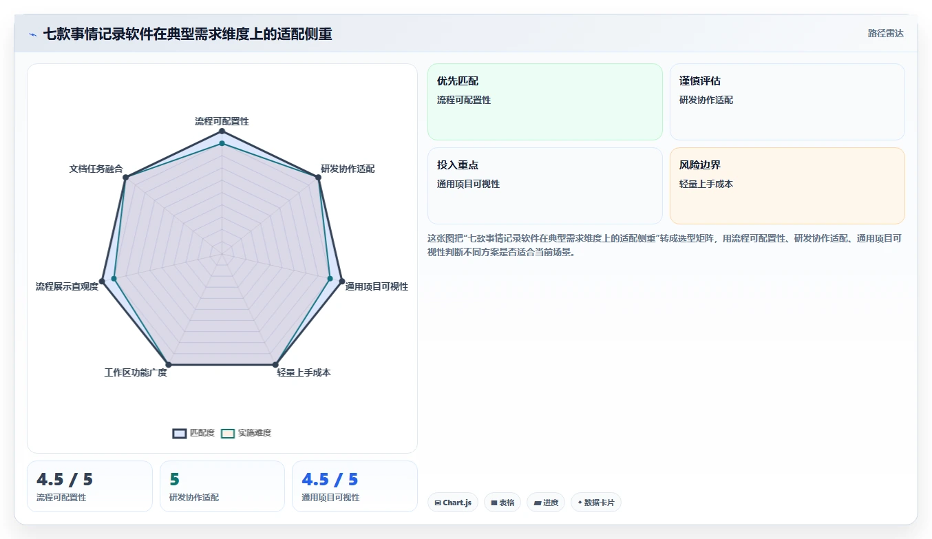Click the 进度 tag
Viewport: 932px width, 539px height.
coord(546,503)
